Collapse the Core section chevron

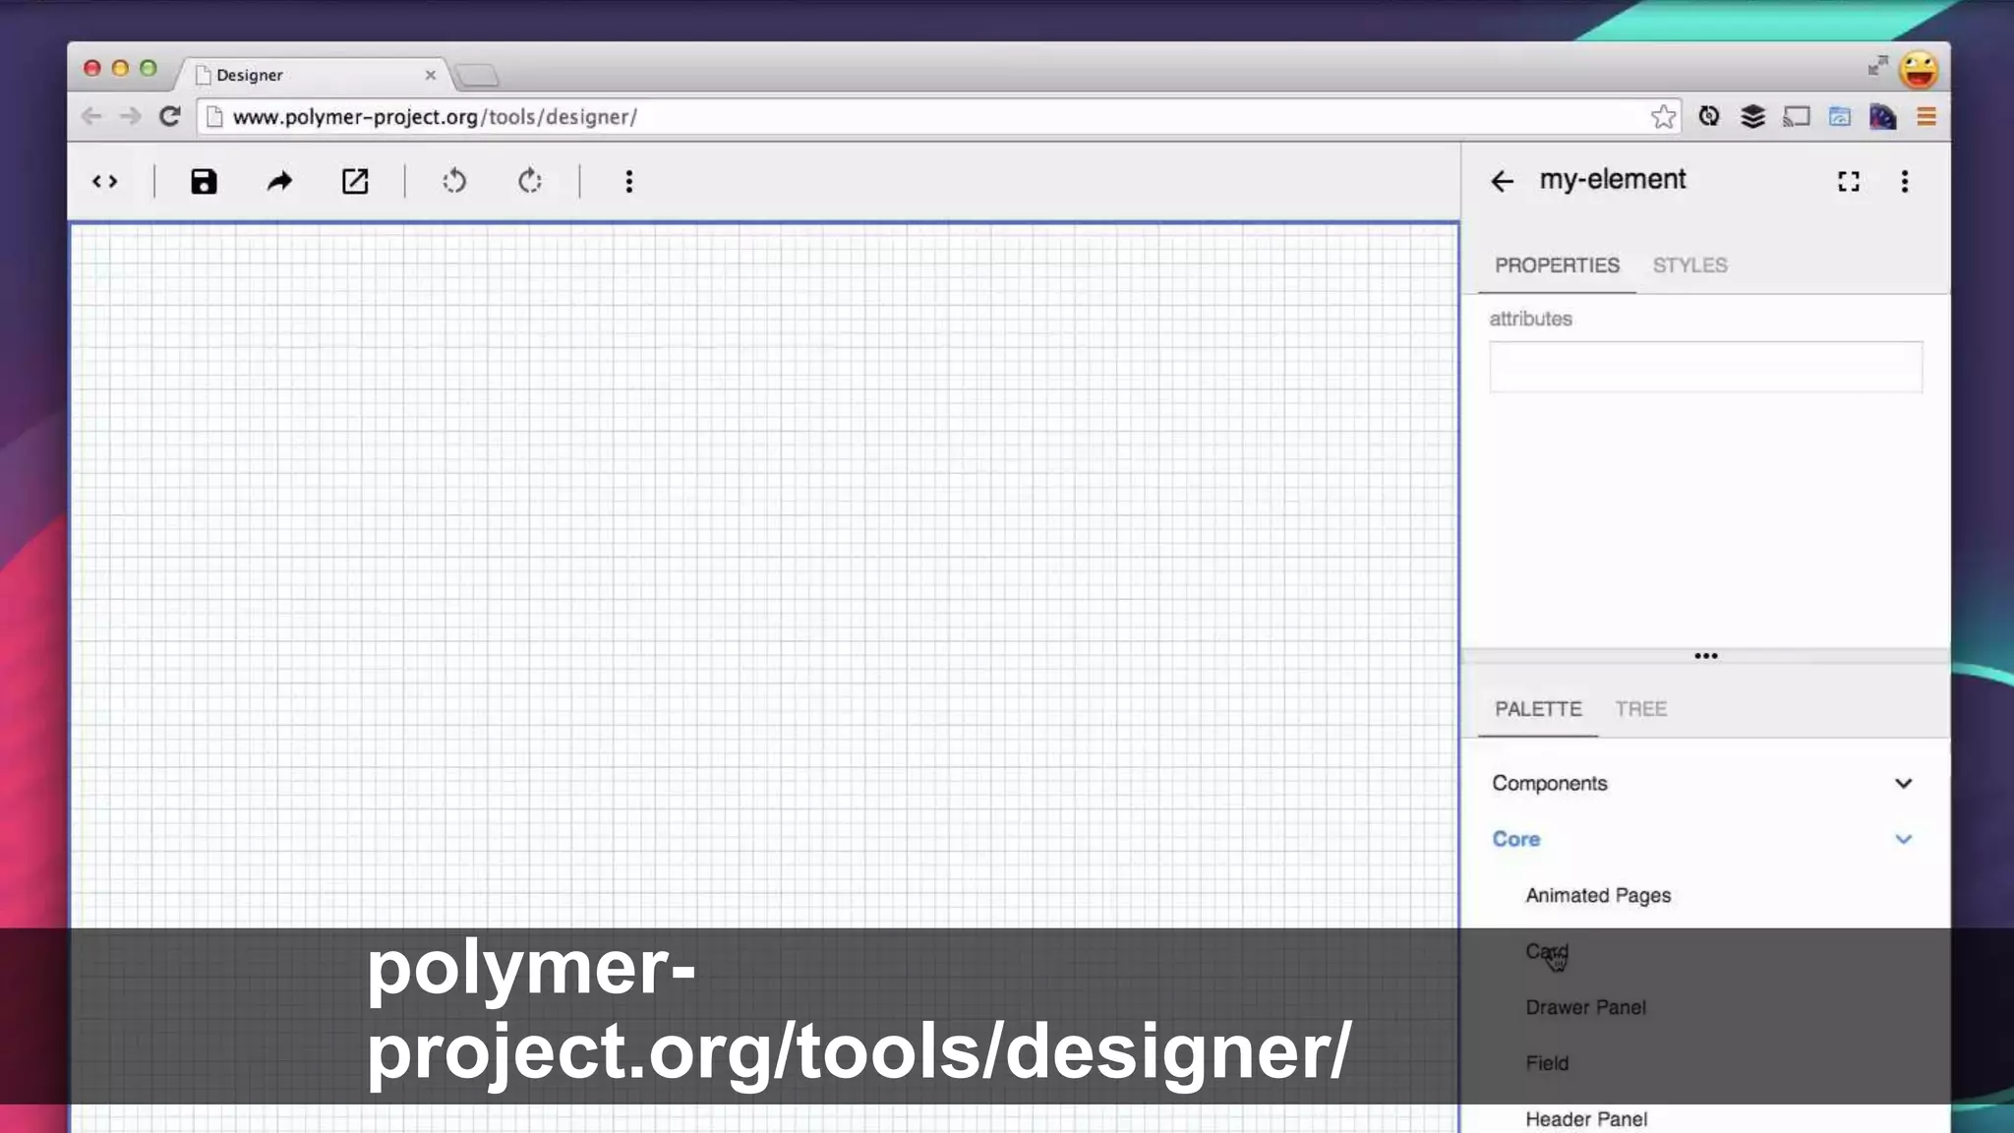tap(1904, 840)
